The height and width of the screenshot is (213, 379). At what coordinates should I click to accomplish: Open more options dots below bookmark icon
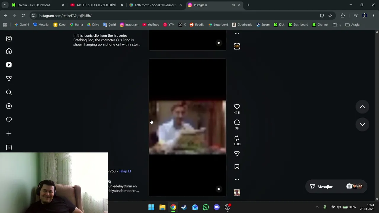point(237,179)
